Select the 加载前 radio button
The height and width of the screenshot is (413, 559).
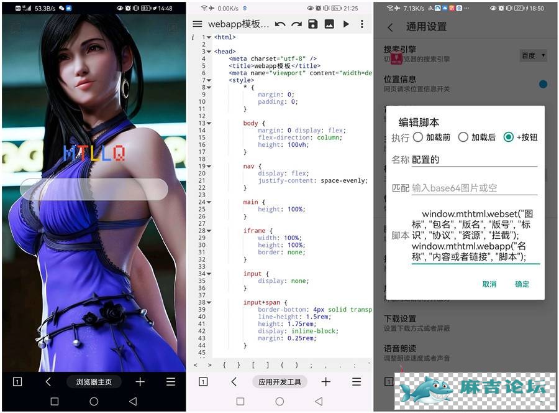(x=418, y=137)
